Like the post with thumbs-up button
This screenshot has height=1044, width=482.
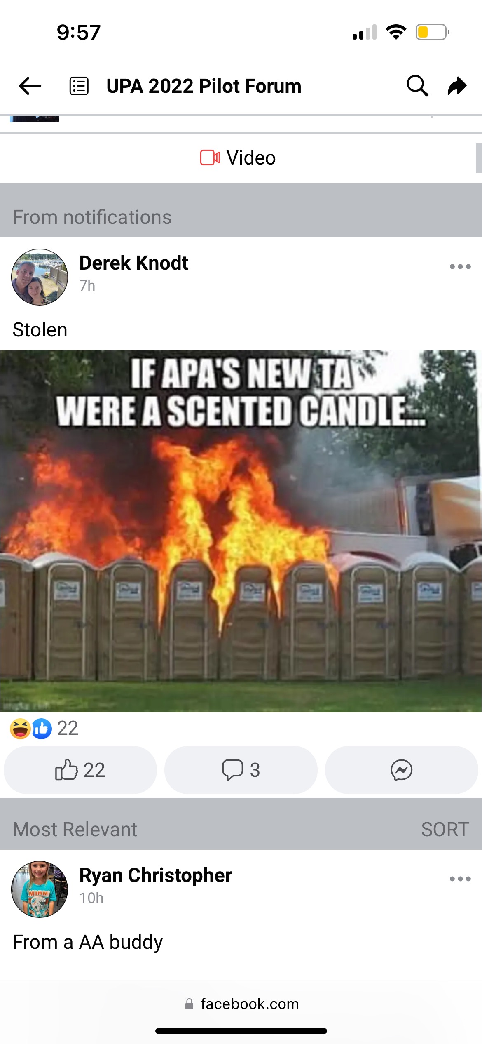[x=80, y=770]
